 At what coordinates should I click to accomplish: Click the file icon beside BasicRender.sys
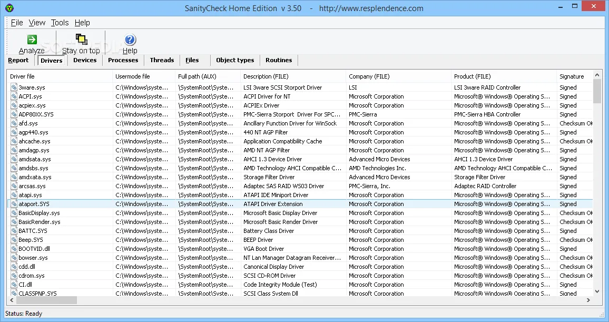click(x=14, y=221)
